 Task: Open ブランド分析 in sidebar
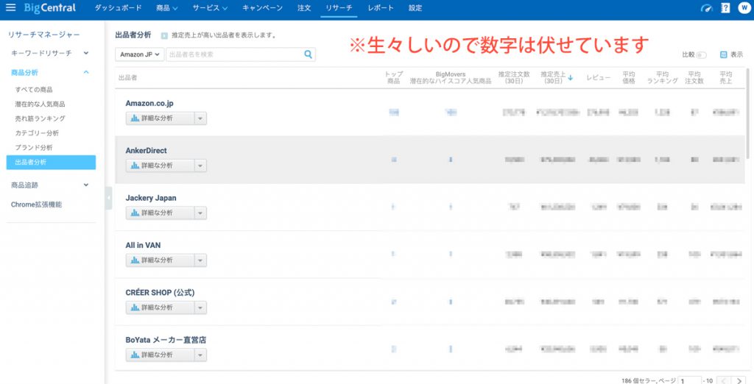tap(34, 148)
